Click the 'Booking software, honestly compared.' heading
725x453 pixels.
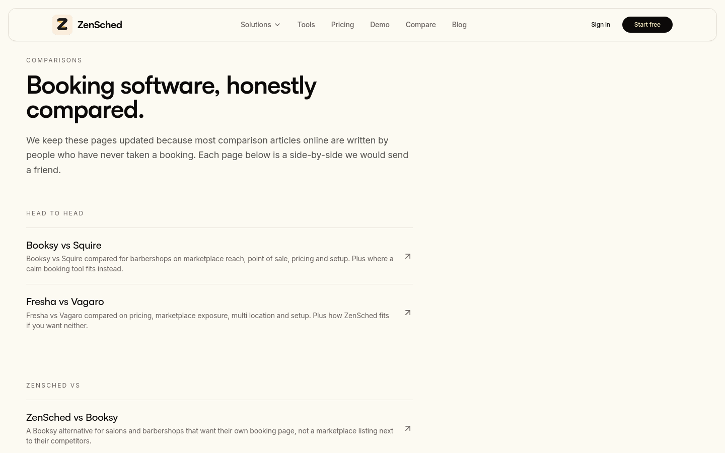point(171,97)
